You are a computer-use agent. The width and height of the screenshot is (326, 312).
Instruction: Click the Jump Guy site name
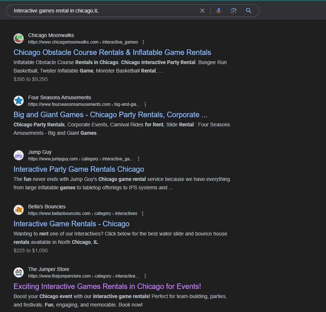40,152
